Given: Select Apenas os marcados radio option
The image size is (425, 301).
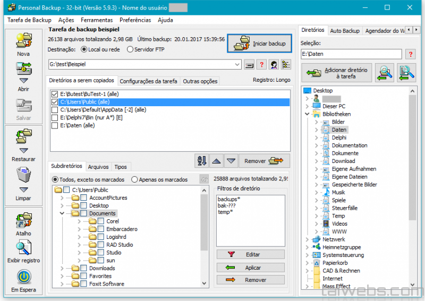Looking at the screenshot, I should [x=134, y=180].
